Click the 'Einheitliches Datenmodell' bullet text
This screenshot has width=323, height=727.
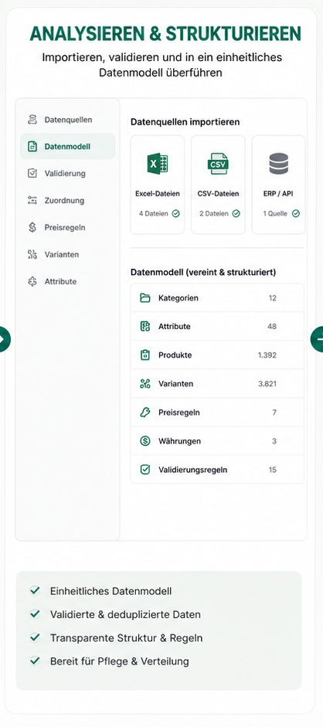point(110,591)
